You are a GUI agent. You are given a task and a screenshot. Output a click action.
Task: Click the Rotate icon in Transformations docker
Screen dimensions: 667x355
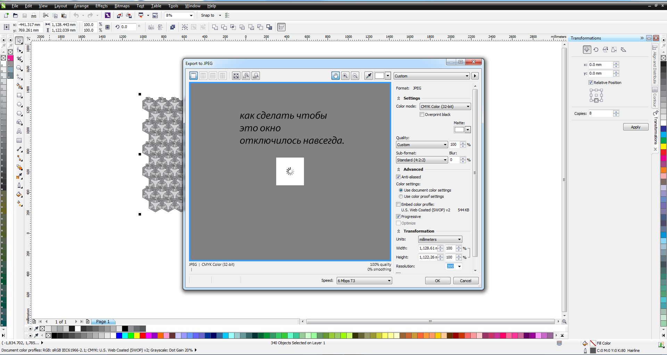pyautogui.click(x=596, y=50)
